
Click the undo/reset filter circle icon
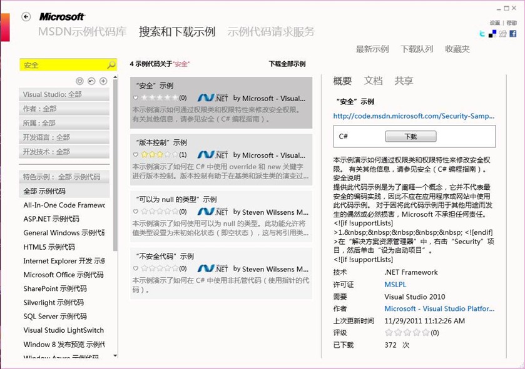(x=91, y=81)
